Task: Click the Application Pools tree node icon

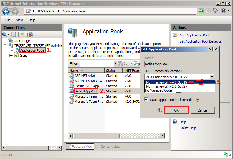Action: [16, 50]
